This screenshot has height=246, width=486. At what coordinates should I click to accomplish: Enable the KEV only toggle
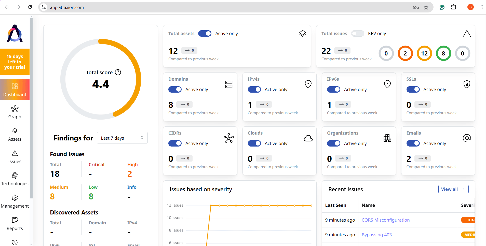tap(357, 34)
